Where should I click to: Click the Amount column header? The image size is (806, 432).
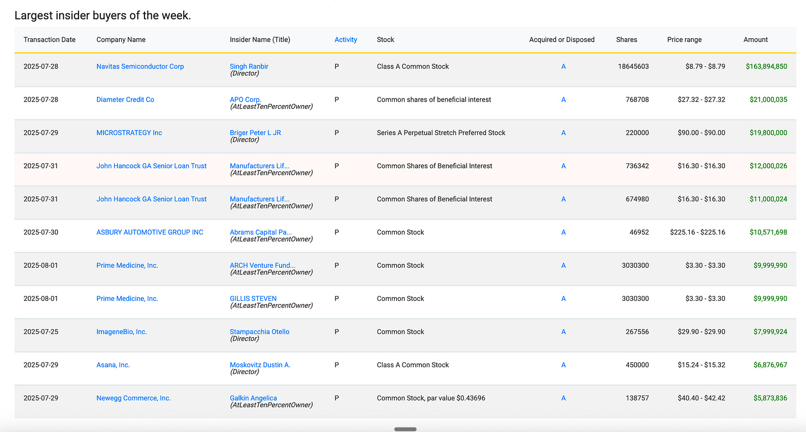(756, 40)
